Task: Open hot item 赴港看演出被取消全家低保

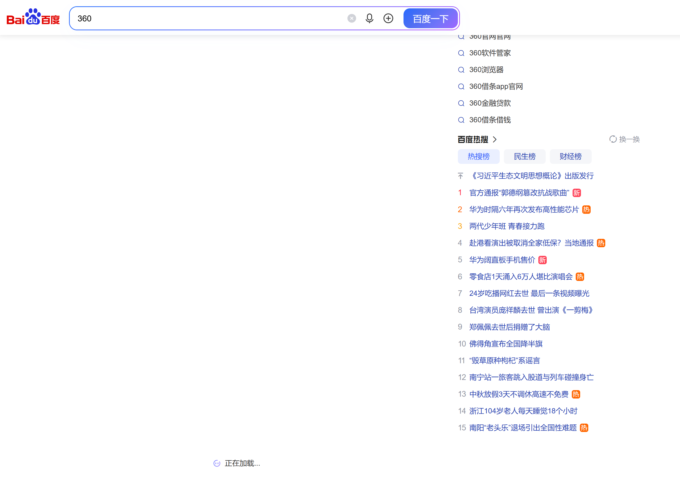Action: [x=531, y=243]
